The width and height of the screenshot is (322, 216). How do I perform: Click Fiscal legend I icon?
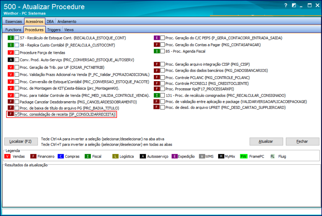pos(88,156)
